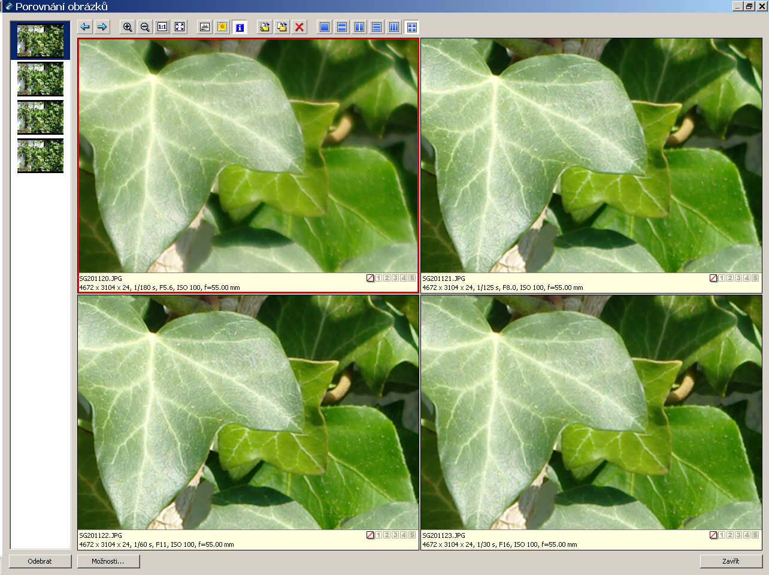
Task: Set zoom to 1:1 actual size
Action: 162,27
